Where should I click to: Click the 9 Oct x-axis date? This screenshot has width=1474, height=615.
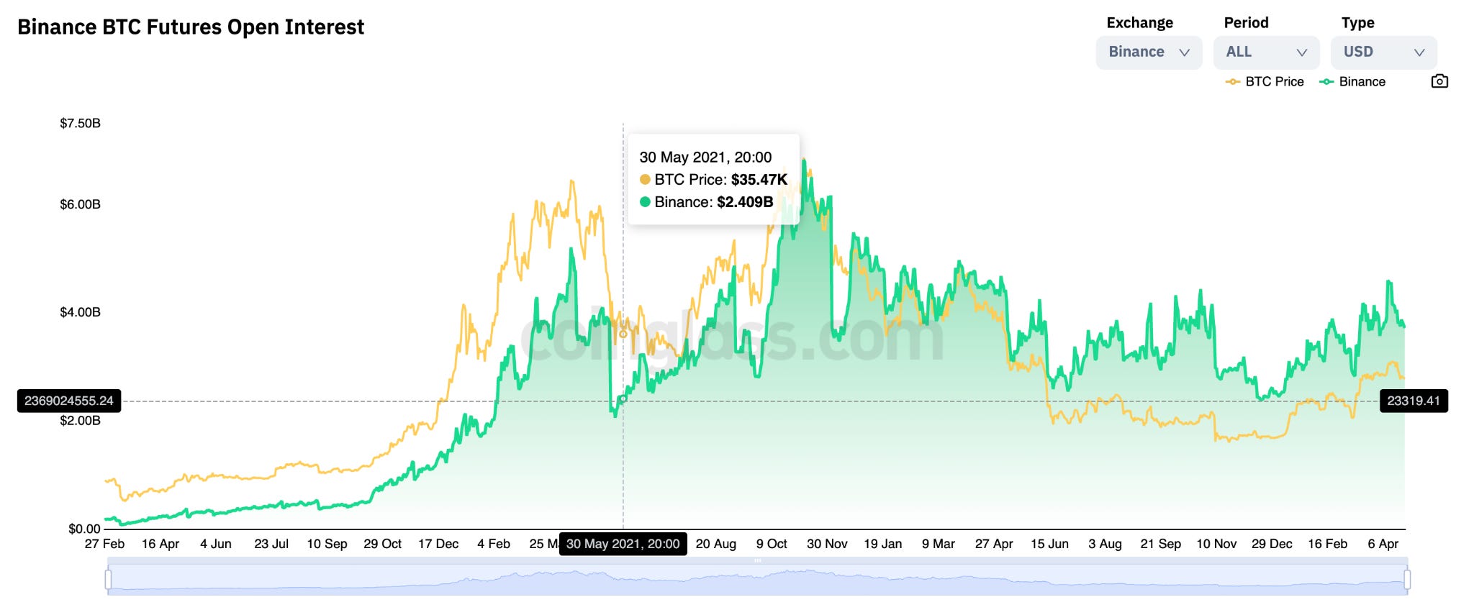(772, 545)
